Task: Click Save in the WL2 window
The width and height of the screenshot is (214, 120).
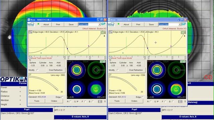Action: click(x=151, y=25)
